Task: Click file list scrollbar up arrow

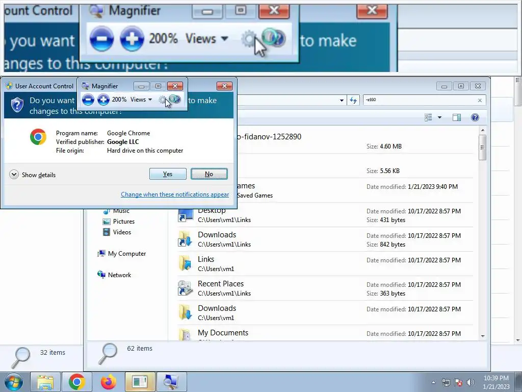Action: (x=483, y=130)
